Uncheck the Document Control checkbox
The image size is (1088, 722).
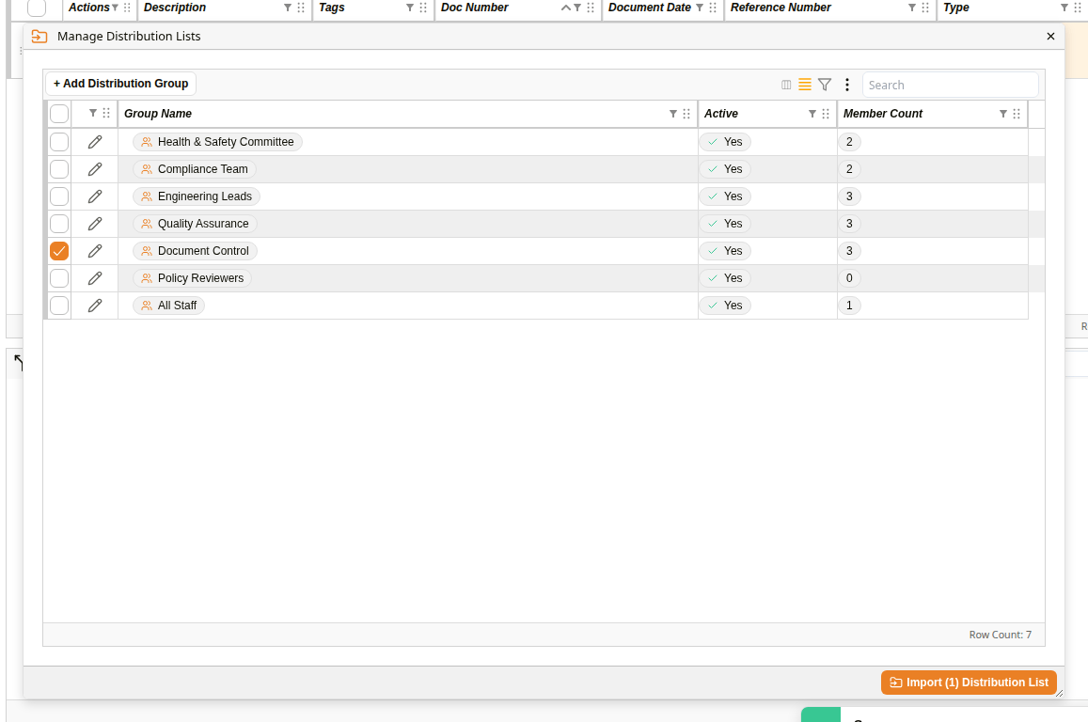(x=59, y=251)
